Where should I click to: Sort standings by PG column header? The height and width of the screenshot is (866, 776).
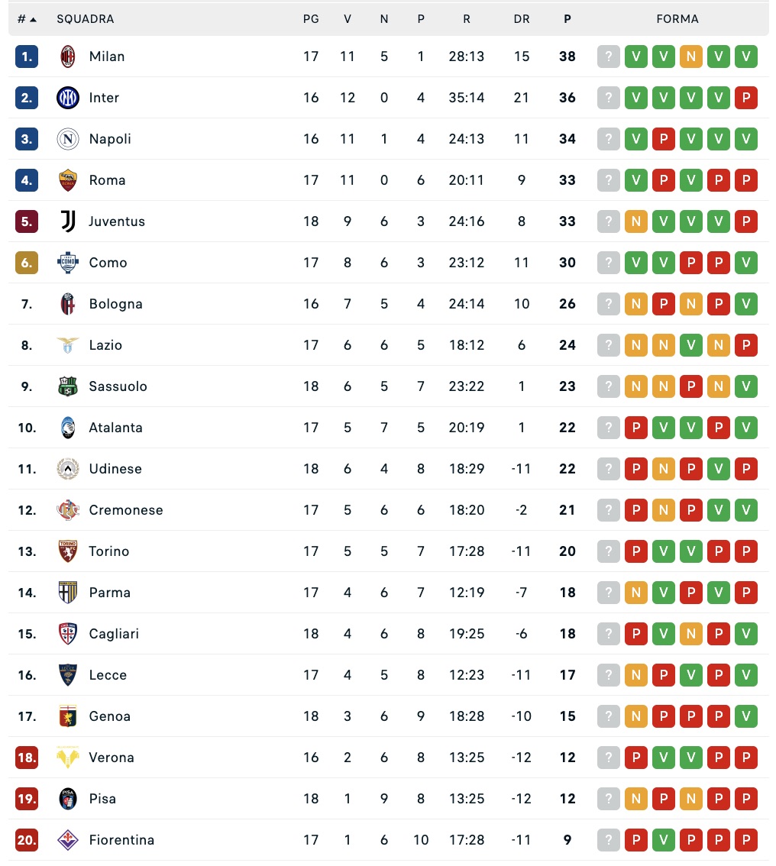(311, 19)
